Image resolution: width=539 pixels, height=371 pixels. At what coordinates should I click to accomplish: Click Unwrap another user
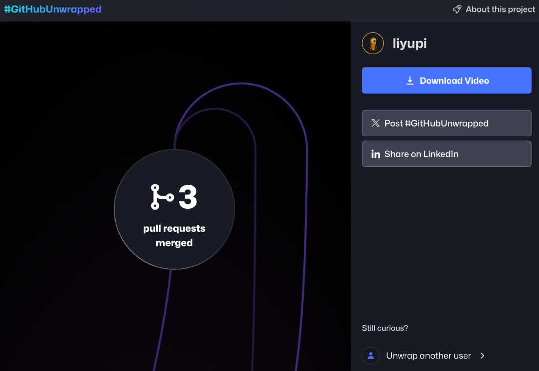(424, 355)
